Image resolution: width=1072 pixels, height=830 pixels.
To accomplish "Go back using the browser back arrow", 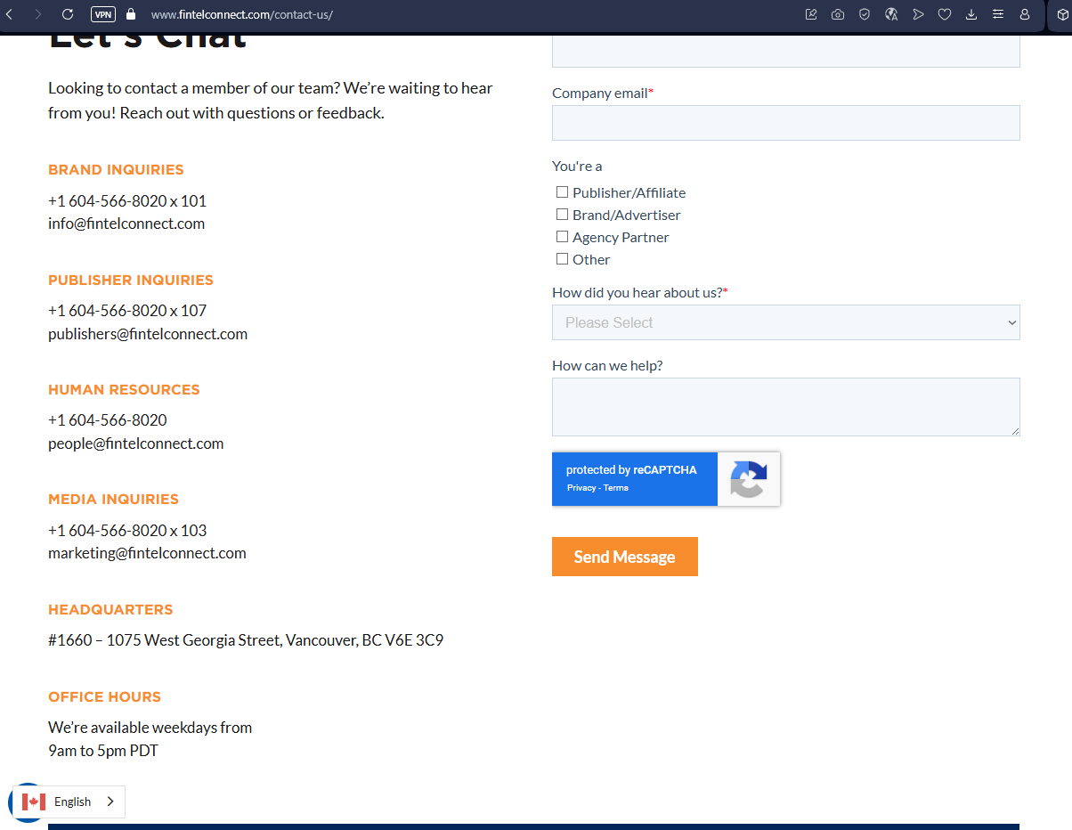I will click(x=10, y=14).
